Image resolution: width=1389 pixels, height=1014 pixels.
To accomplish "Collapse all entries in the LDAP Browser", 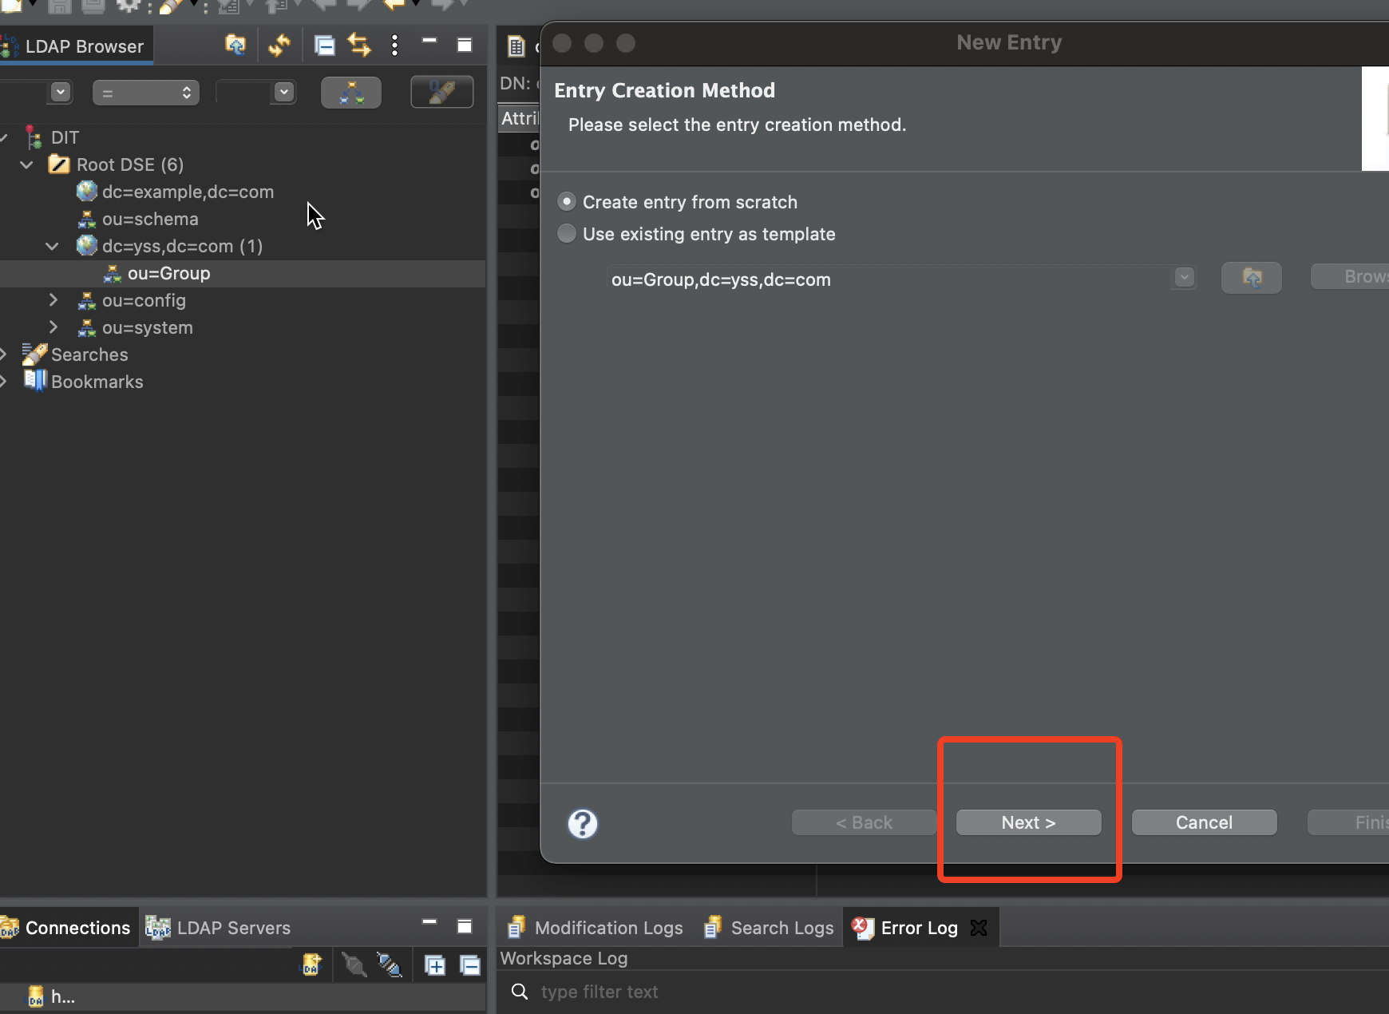I will tap(325, 46).
